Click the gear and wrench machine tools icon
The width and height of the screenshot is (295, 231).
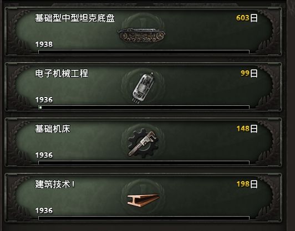pos(143,143)
